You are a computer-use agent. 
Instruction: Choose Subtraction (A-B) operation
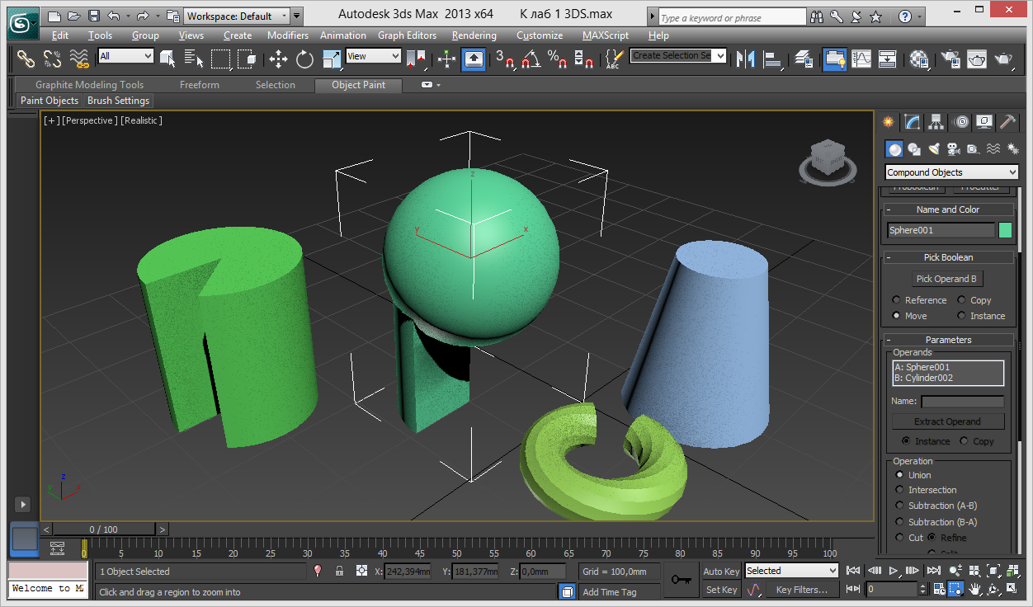click(936, 506)
